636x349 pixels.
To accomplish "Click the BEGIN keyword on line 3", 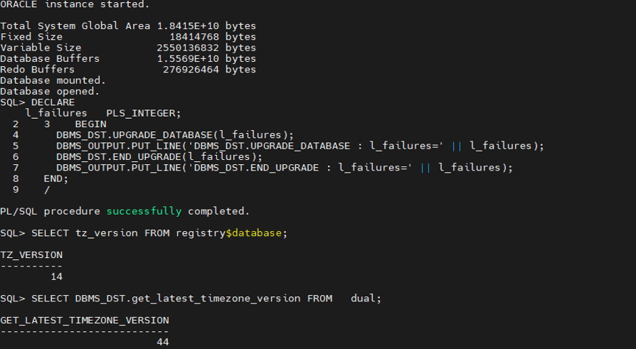I will click(91, 124).
